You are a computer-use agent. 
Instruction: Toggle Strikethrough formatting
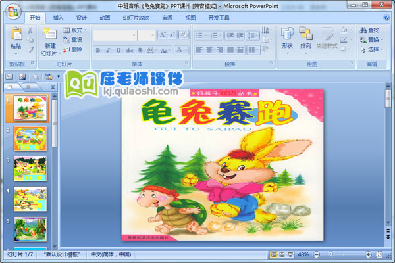pos(129,51)
